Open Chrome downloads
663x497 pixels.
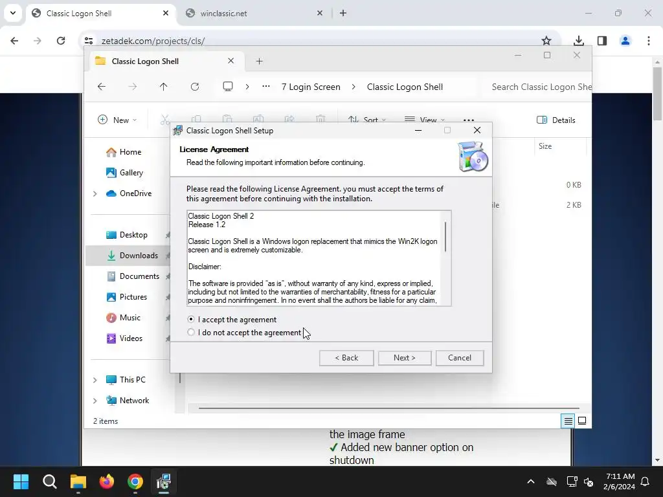[x=578, y=41]
